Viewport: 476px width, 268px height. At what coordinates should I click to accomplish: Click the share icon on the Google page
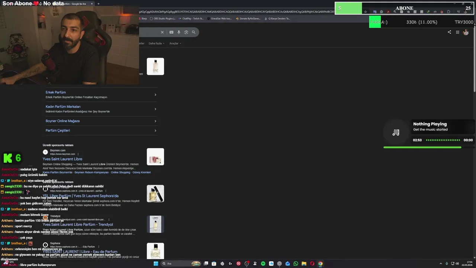point(449,32)
